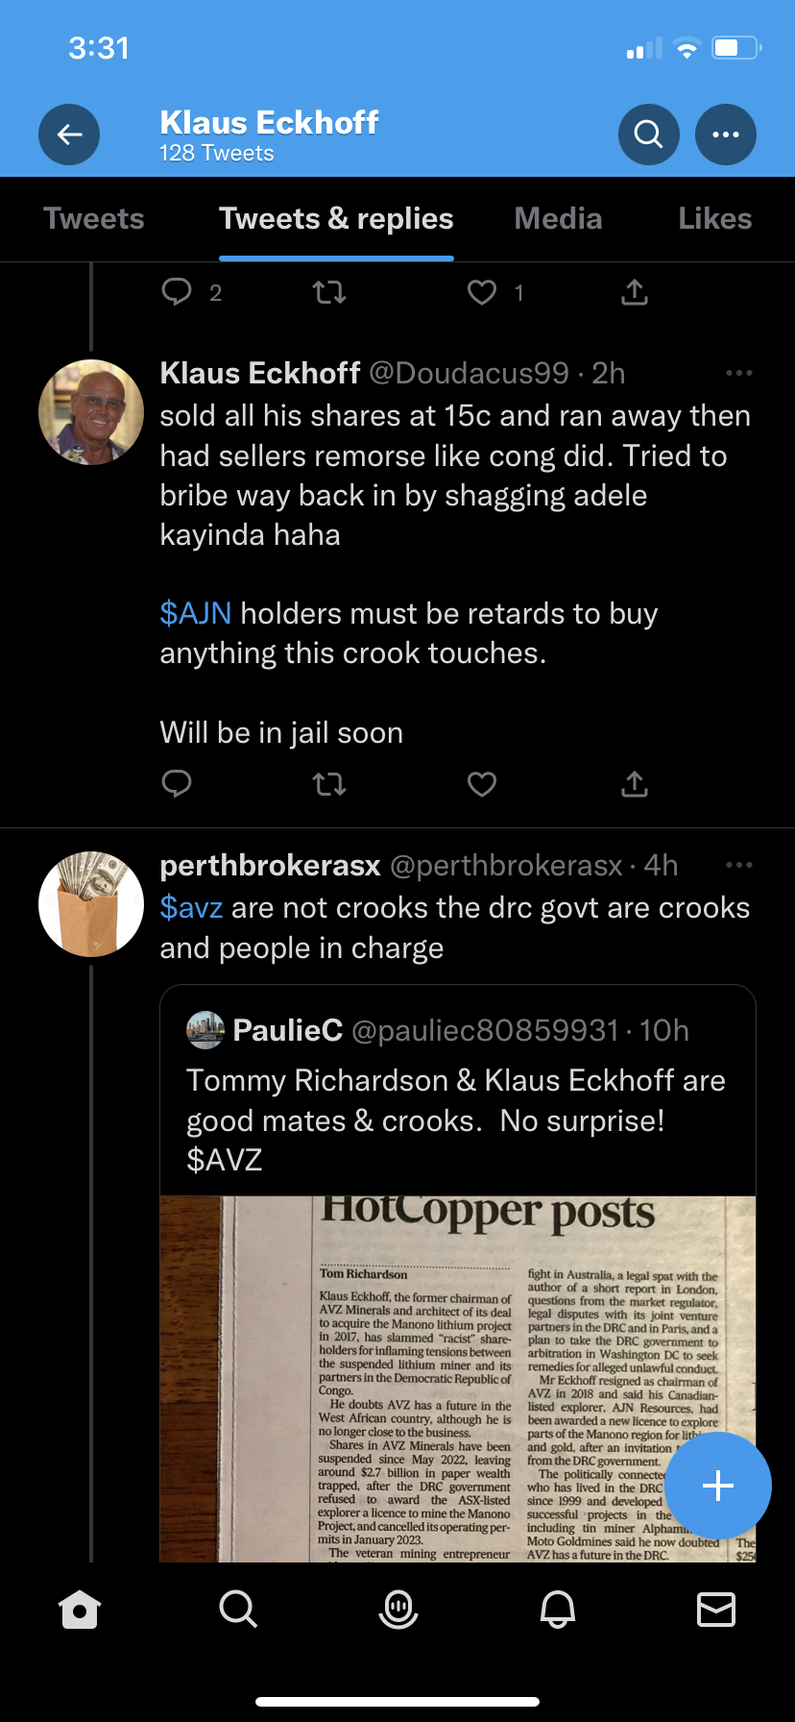This screenshot has width=795, height=1722.
Task: Open the $AJN cashtag link
Action: tap(196, 613)
